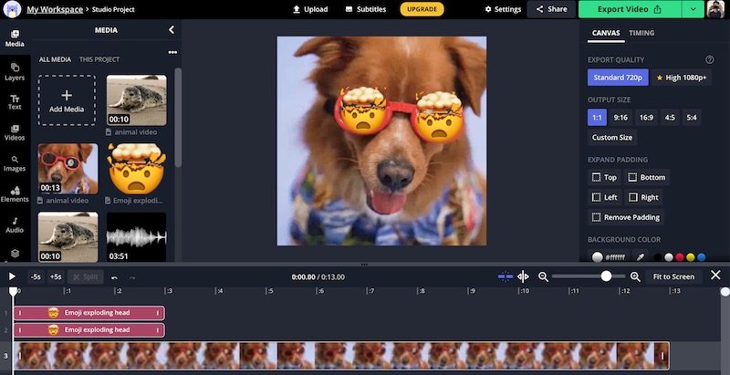Viewport: 730px width, 375px height.
Task: Click the export quality help icon
Action: click(x=709, y=59)
